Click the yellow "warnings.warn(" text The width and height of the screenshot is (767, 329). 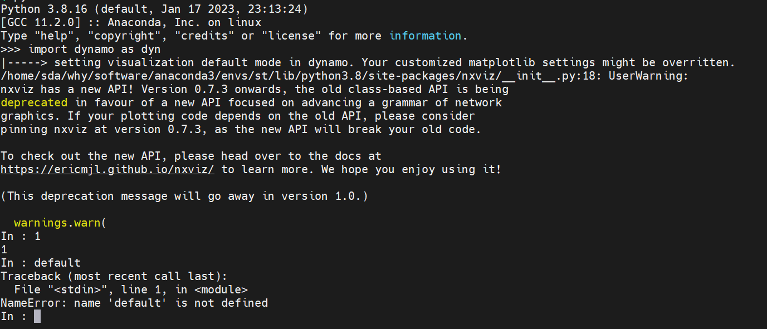[x=60, y=223]
